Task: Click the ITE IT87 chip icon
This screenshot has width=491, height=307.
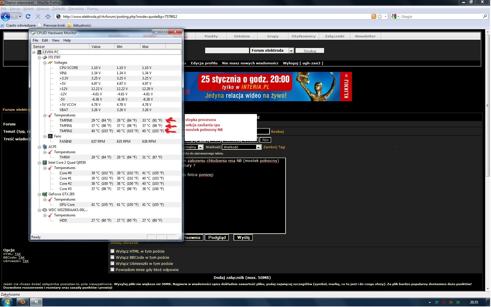Action: click(45, 57)
